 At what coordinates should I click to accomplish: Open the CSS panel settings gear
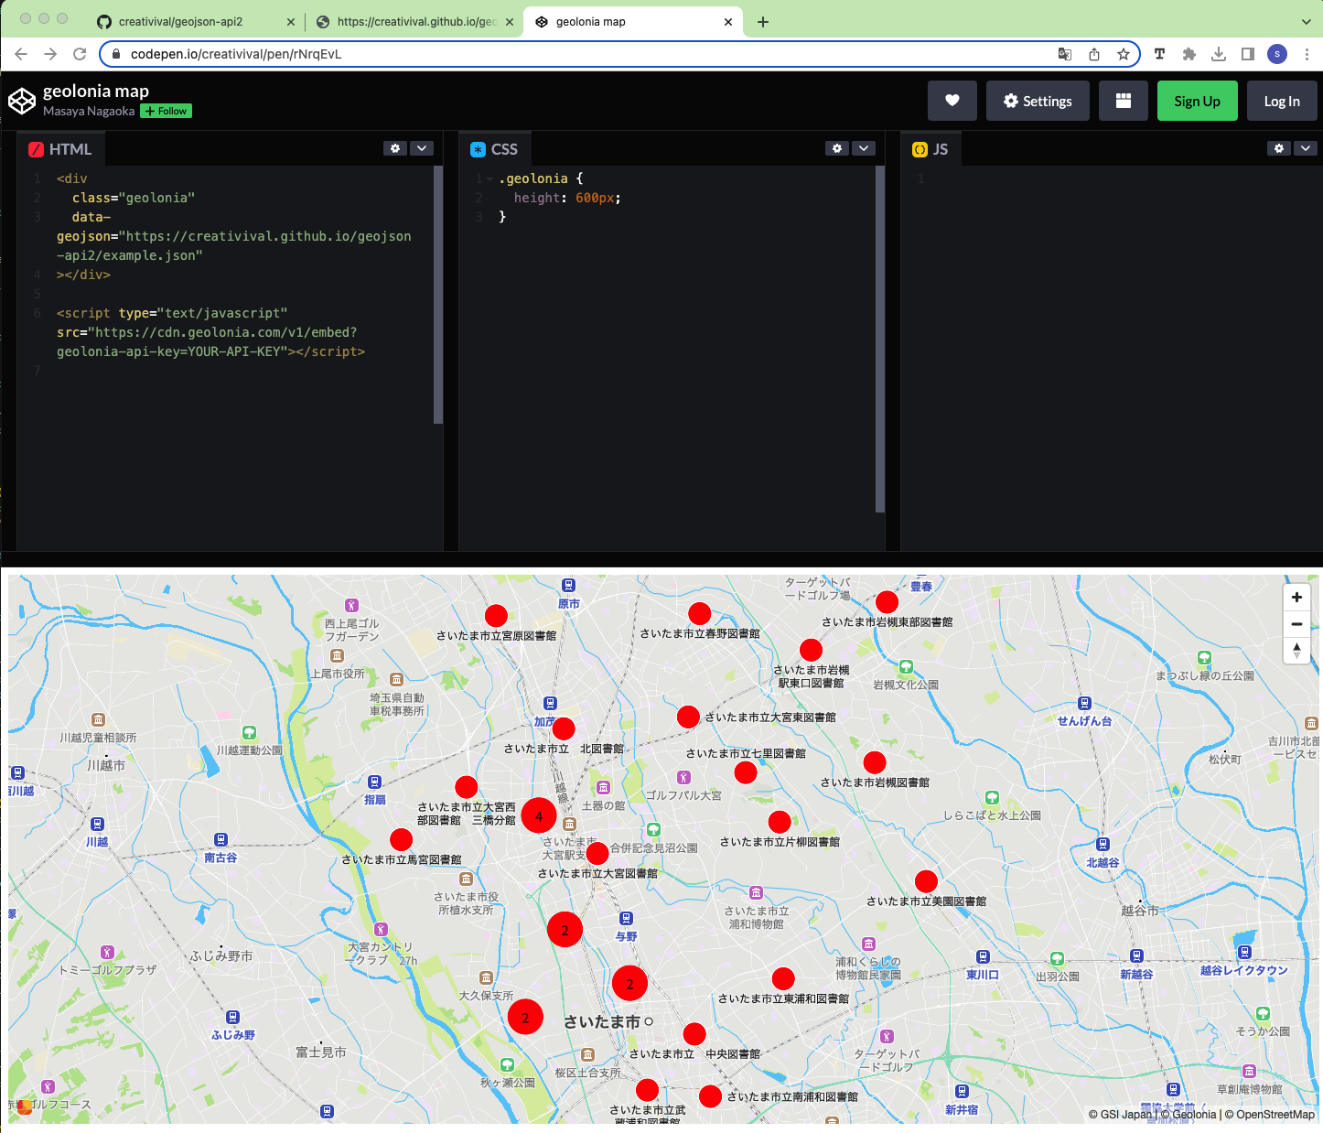[x=836, y=147]
